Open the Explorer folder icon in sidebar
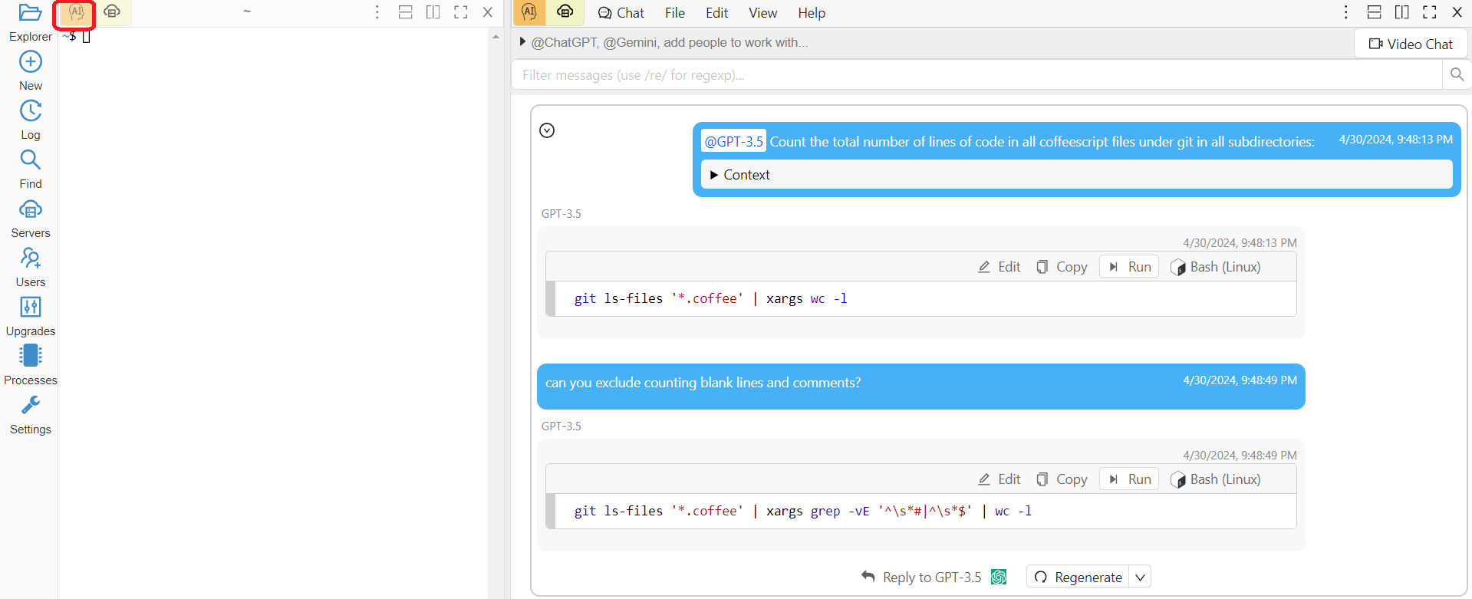This screenshot has height=599, width=1472. point(30,14)
